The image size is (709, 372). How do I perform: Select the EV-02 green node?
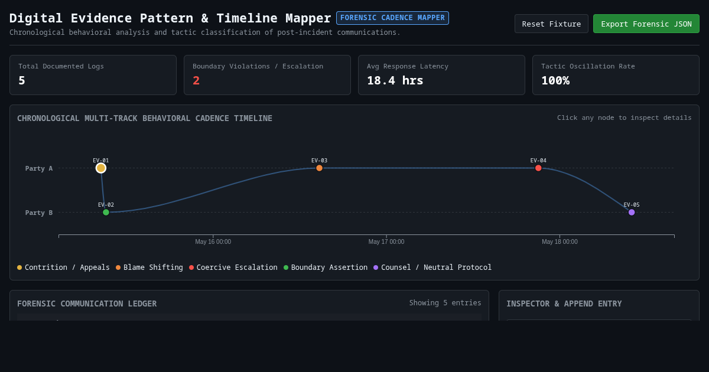coord(106,213)
